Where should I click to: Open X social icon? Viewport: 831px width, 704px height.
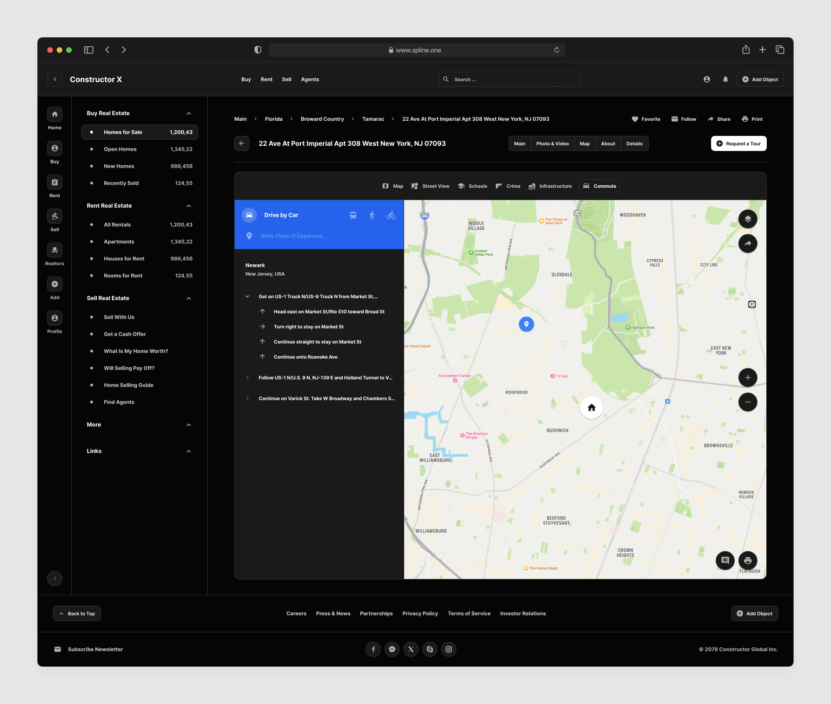(411, 649)
